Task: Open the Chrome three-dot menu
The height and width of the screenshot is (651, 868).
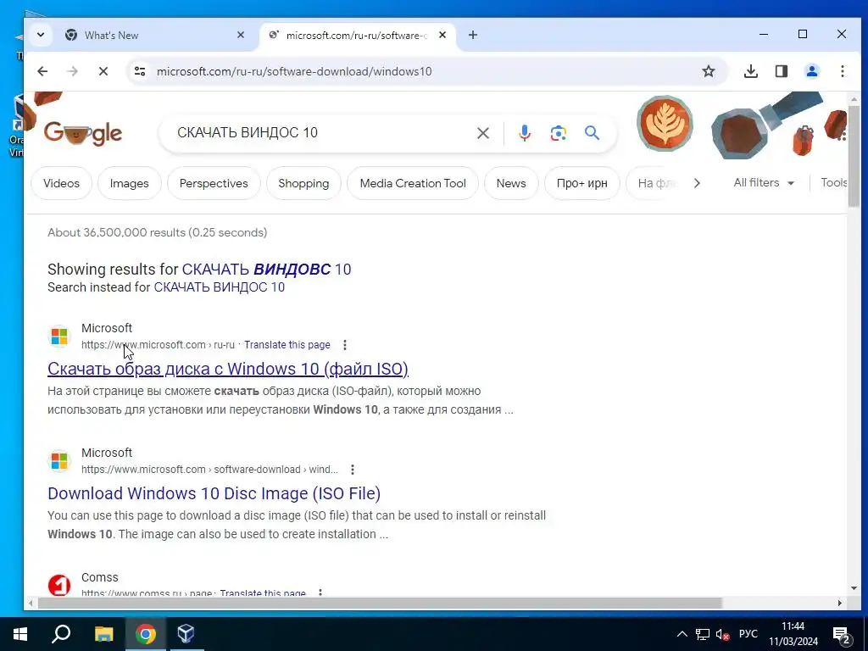Action: [x=842, y=71]
